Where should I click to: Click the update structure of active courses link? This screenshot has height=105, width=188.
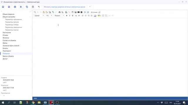pos(64,7)
